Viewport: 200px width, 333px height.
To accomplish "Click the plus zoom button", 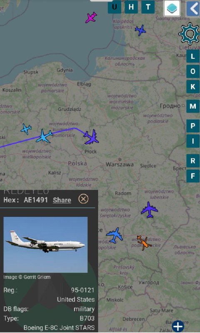I will point(178,326).
